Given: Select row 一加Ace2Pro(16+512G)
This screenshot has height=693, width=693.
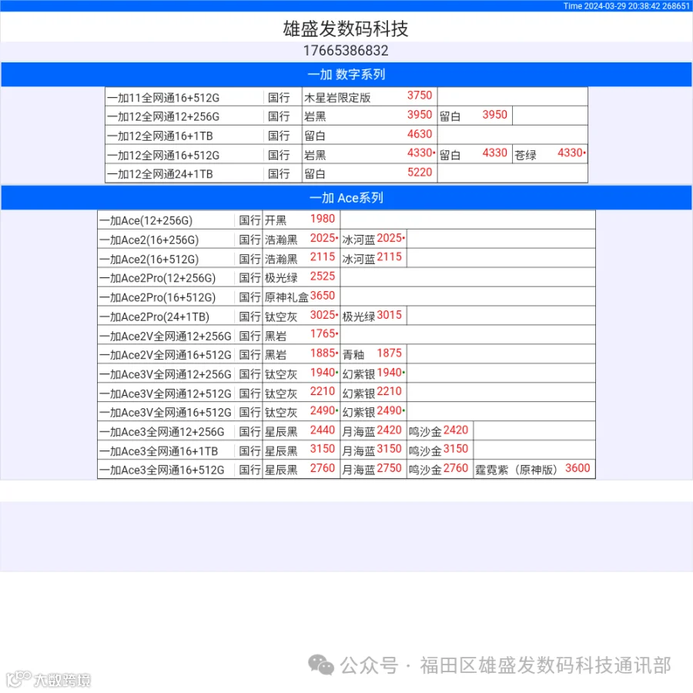Looking at the screenshot, I should (x=346, y=296).
